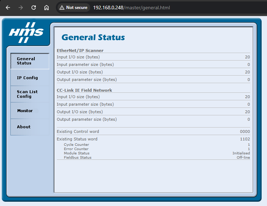Viewport: 267px width, 206px height.
Task: Go back to the previous page
Action: (x=8, y=8)
